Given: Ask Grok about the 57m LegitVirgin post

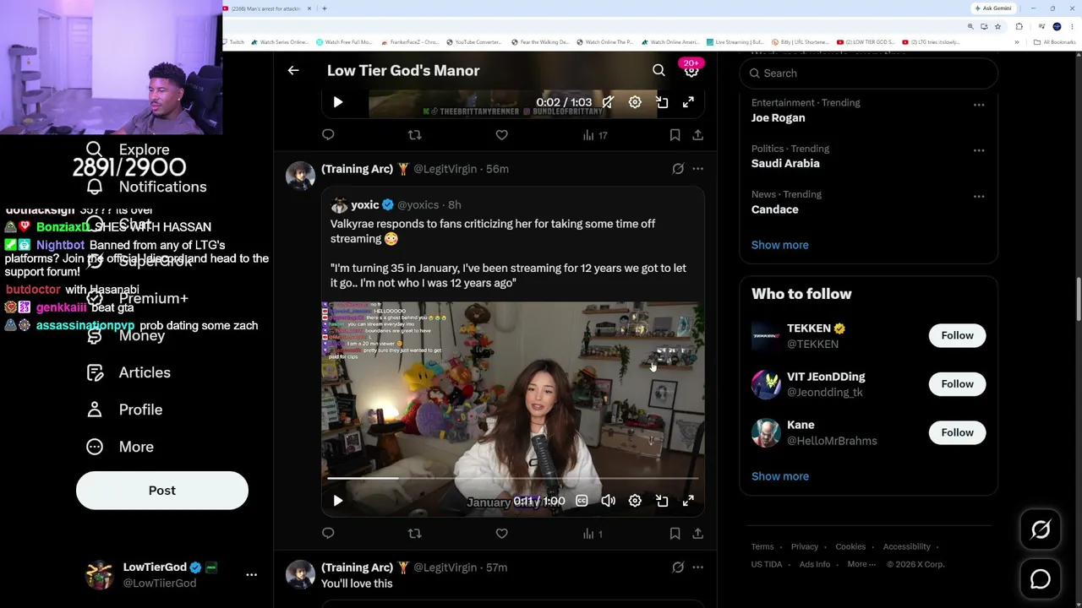Looking at the screenshot, I should [678, 567].
